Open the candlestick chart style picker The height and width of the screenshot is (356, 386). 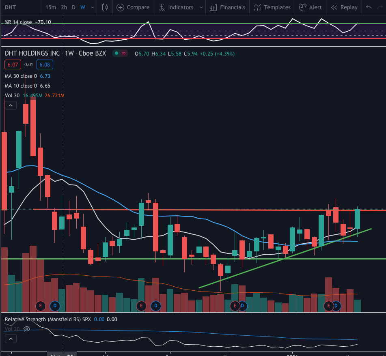[x=105, y=7]
